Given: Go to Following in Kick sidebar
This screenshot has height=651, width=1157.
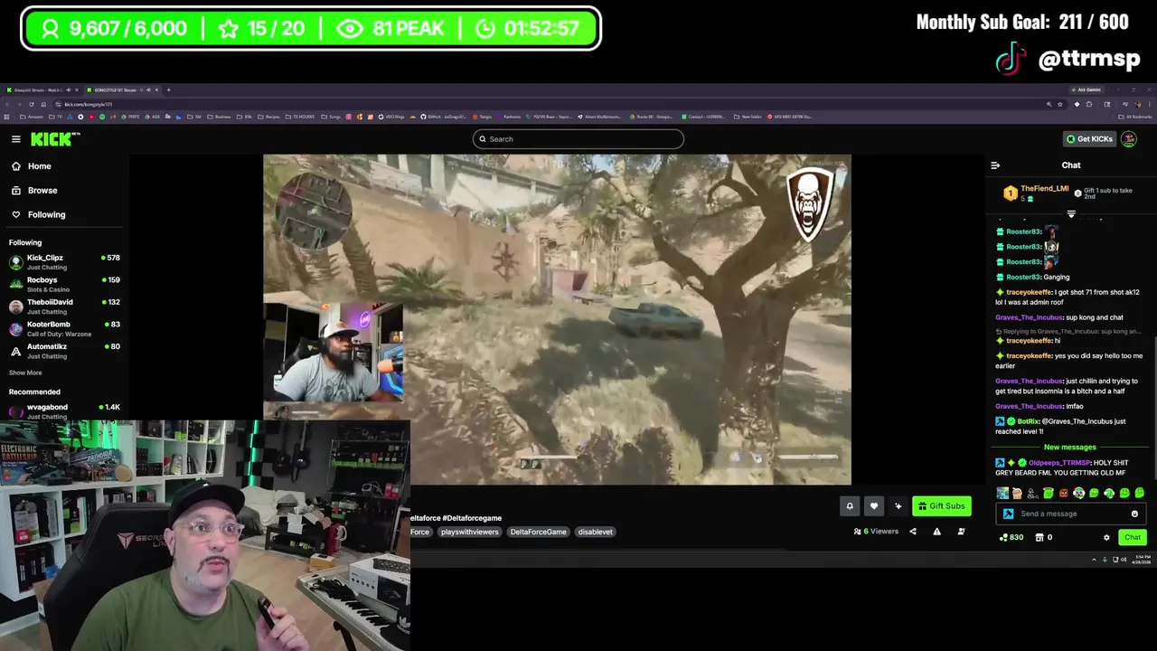Looking at the screenshot, I should click(x=46, y=214).
